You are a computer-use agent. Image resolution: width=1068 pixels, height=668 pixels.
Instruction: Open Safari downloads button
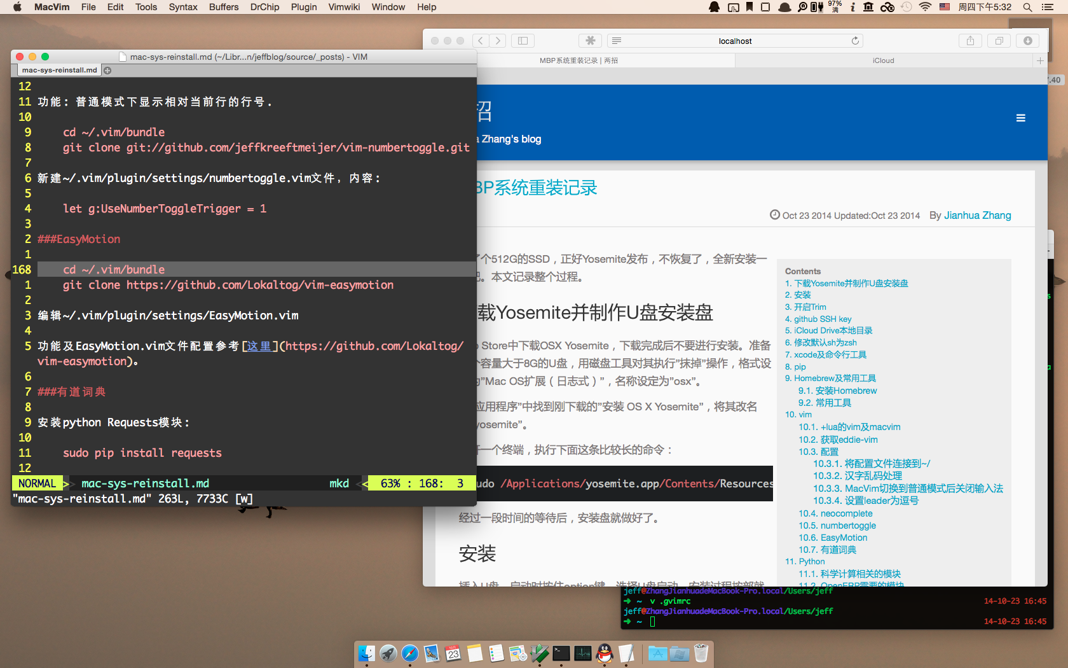(1028, 41)
